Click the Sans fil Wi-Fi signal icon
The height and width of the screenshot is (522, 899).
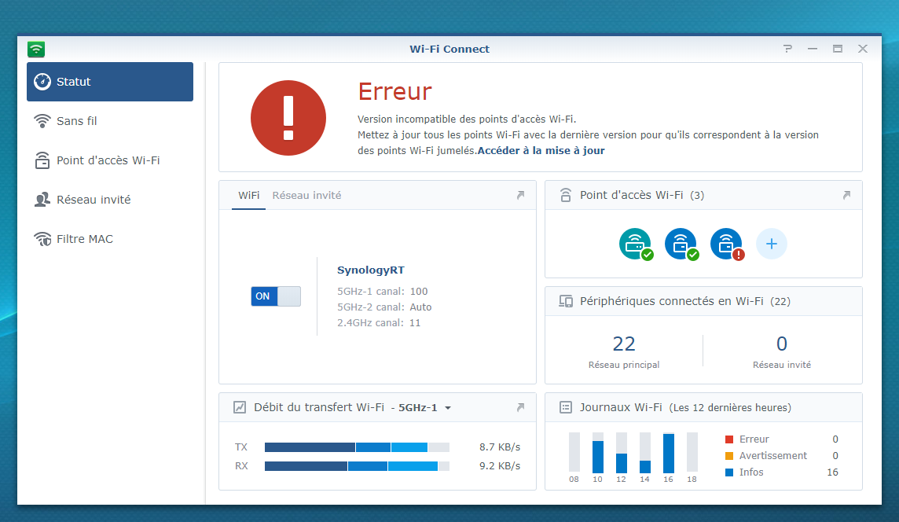(42, 121)
